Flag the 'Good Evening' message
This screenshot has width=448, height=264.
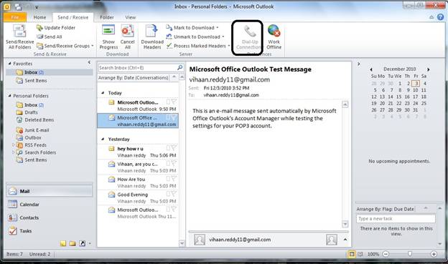174,194
